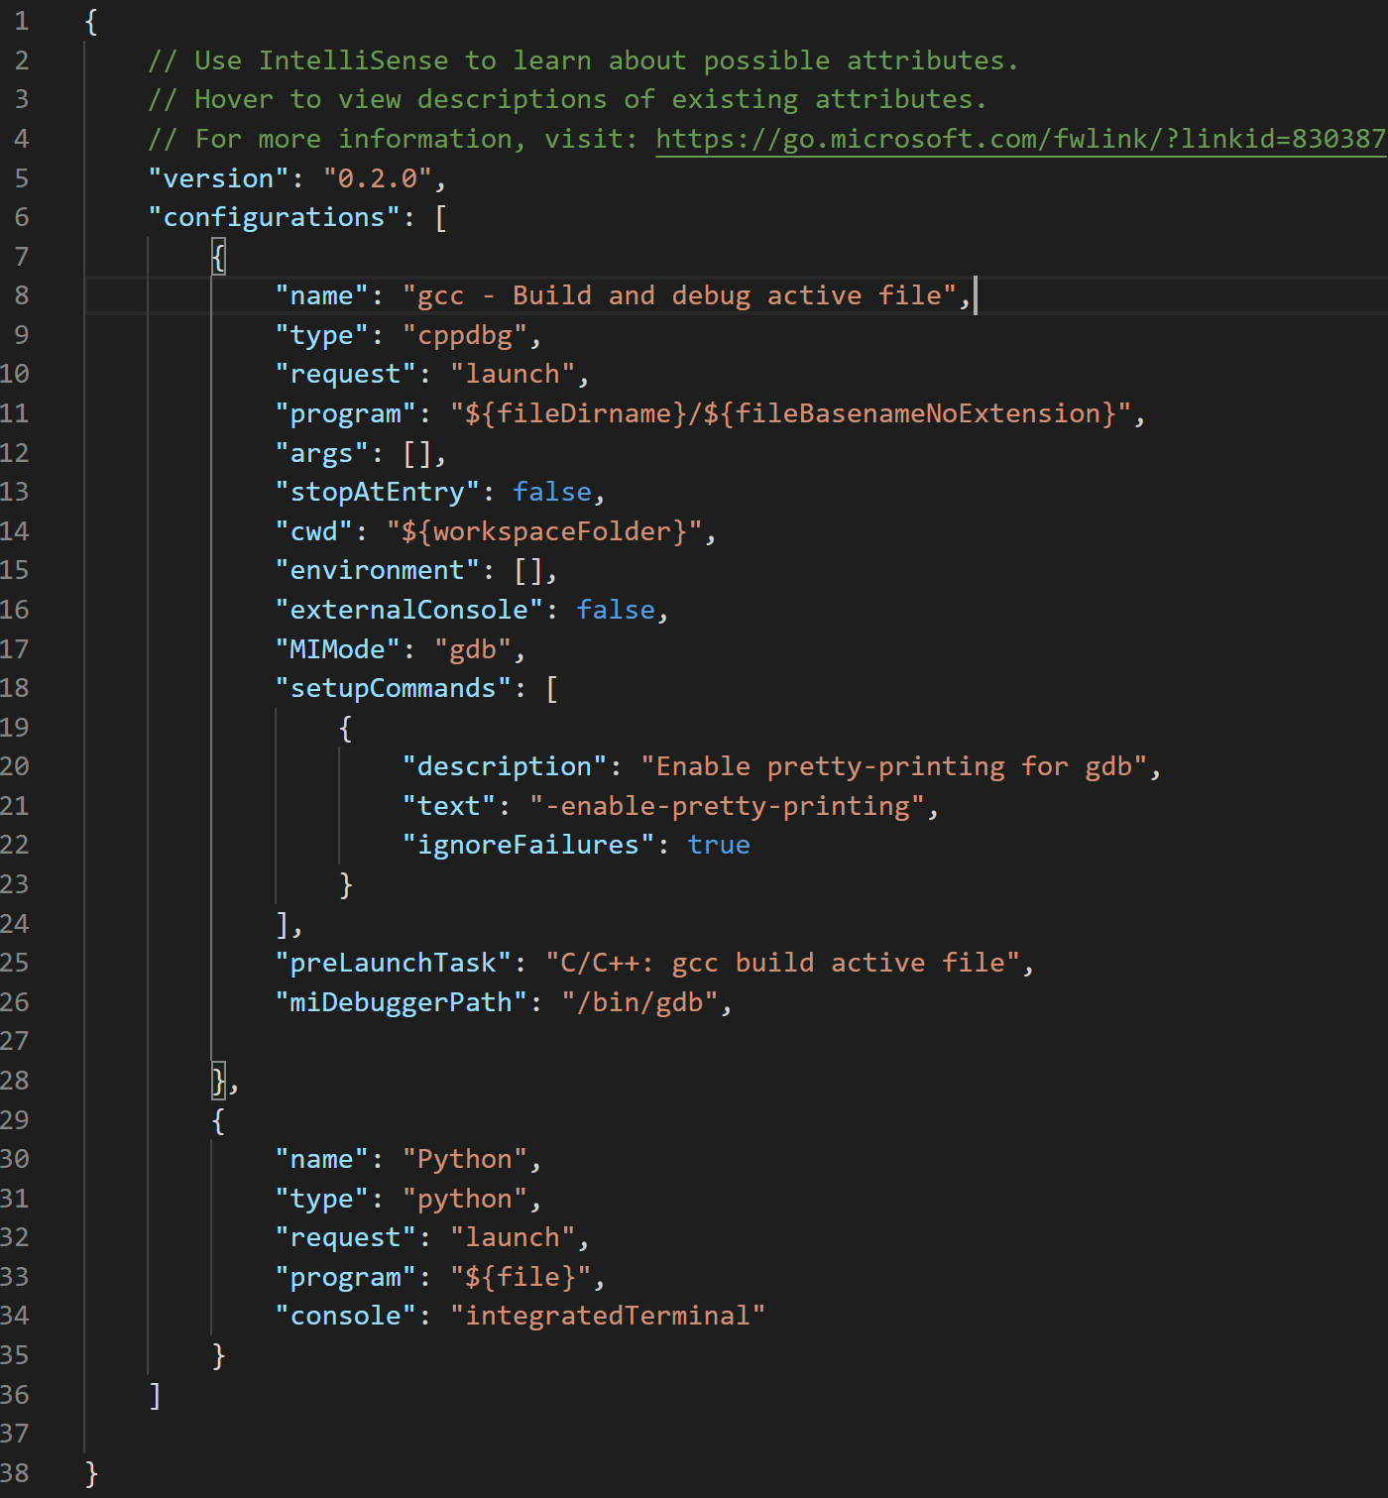The image size is (1388, 1498).
Task: Click the true value of ignoreFailures
Action: pyautogui.click(x=718, y=844)
